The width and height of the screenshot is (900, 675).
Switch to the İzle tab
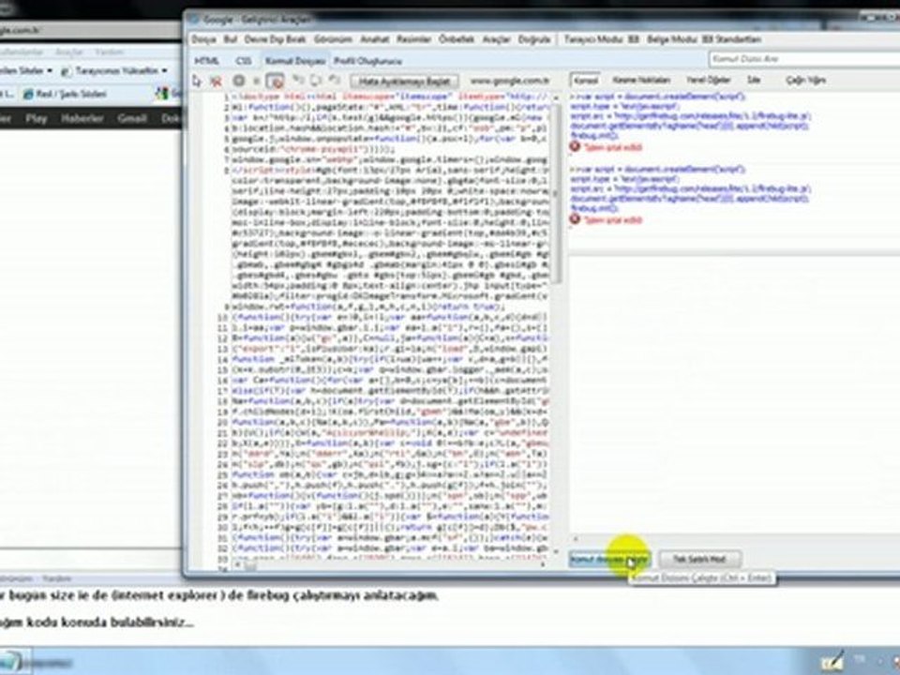coord(754,81)
